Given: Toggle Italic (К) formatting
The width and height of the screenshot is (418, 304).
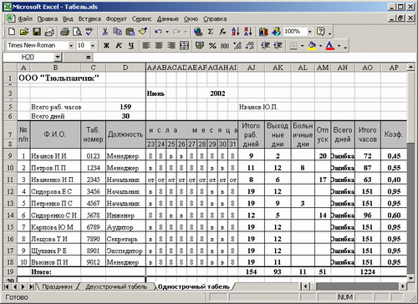Looking at the screenshot, I should 119,45.
